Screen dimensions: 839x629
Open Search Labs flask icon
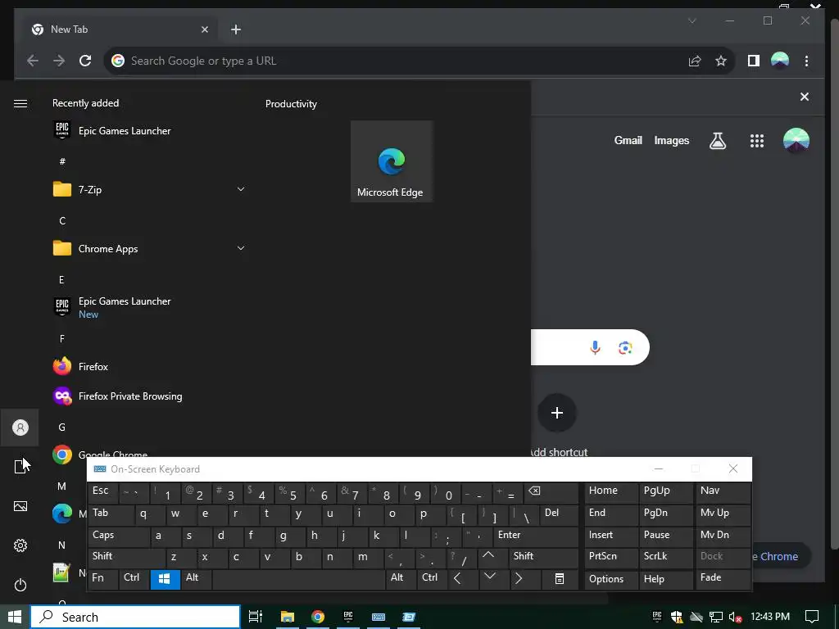click(x=718, y=141)
